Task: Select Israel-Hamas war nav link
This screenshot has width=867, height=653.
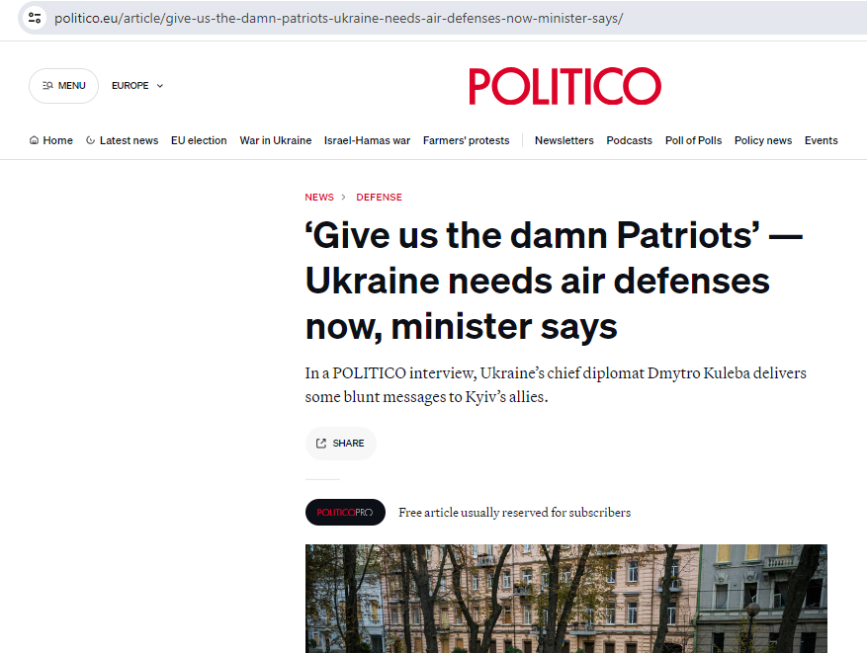Action: (367, 140)
